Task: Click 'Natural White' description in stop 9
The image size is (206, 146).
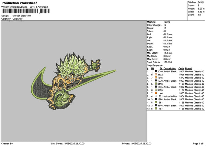Action: (170, 96)
